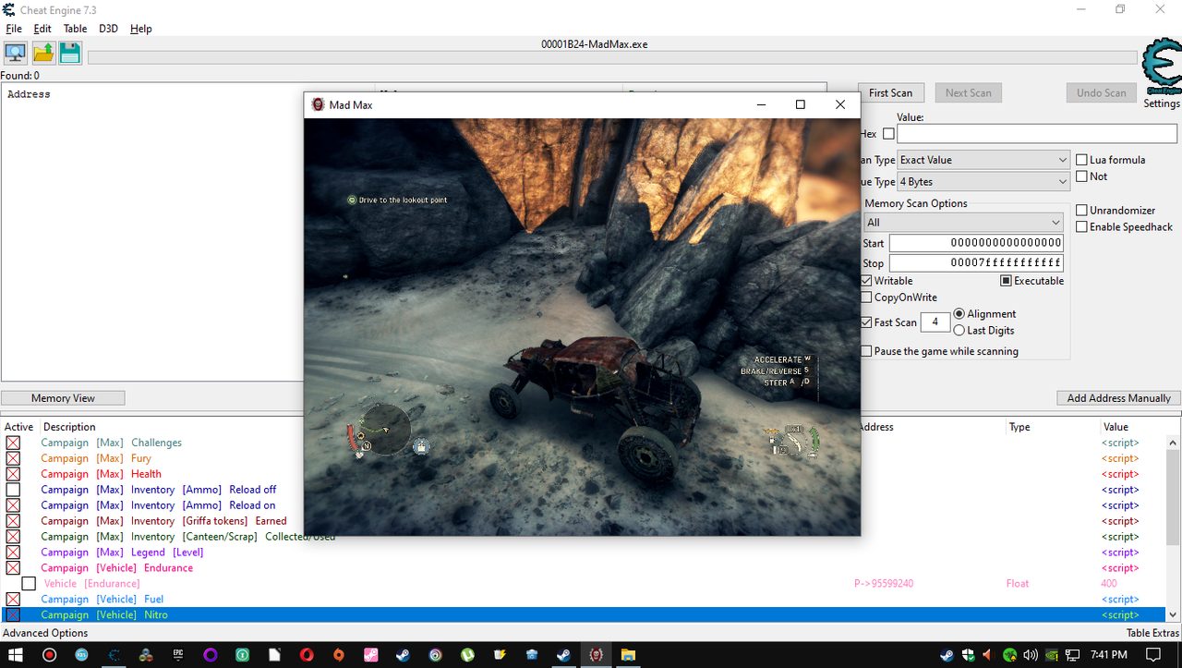
Task: Toggle active box for Health script
Action: pos(13,474)
